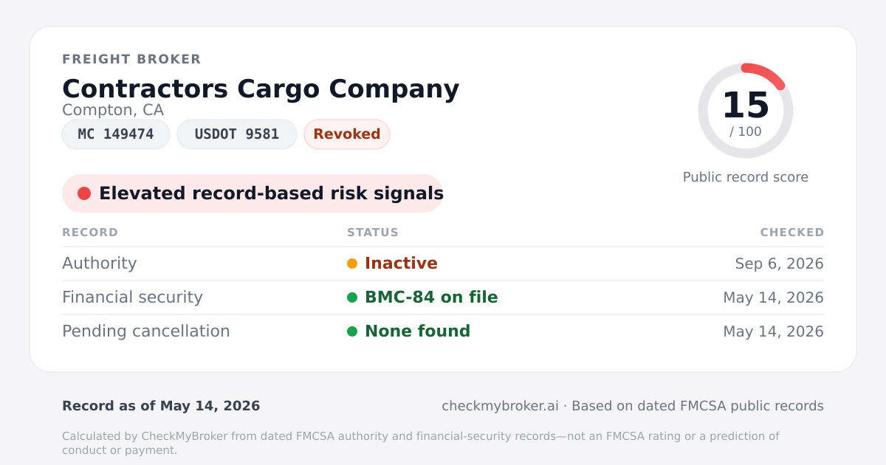
Task: Click the Revoked status badge
Action: click(347, 134)
